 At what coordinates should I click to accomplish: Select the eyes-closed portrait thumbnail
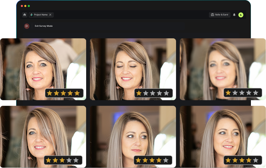(132, 65)
